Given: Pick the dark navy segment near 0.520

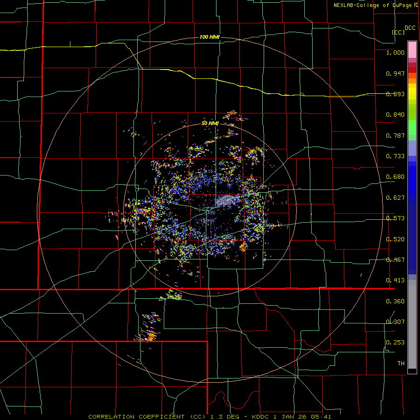Looking at the screenshot, I should [412, 238].
